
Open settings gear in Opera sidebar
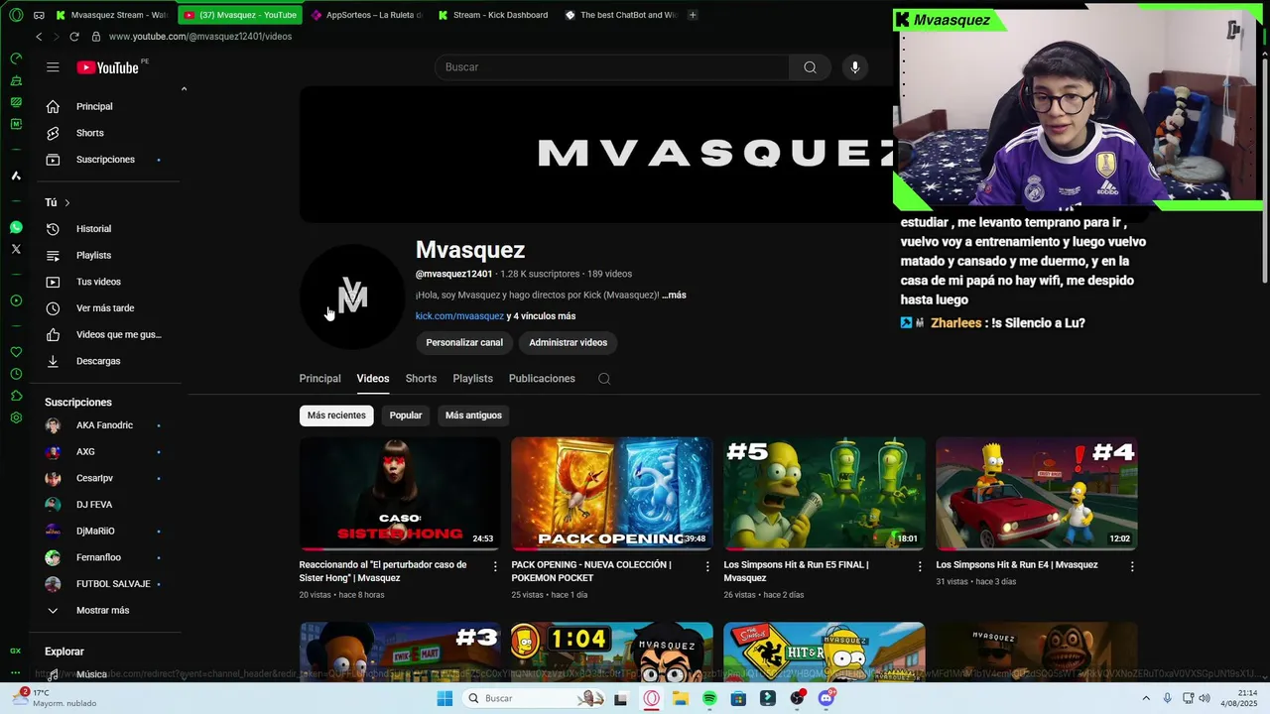tap(16, 417)
